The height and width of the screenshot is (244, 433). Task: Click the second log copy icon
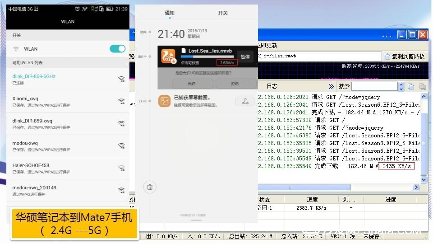coord(422,87)
